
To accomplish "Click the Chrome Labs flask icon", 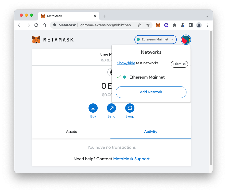I will coord(183,25).
